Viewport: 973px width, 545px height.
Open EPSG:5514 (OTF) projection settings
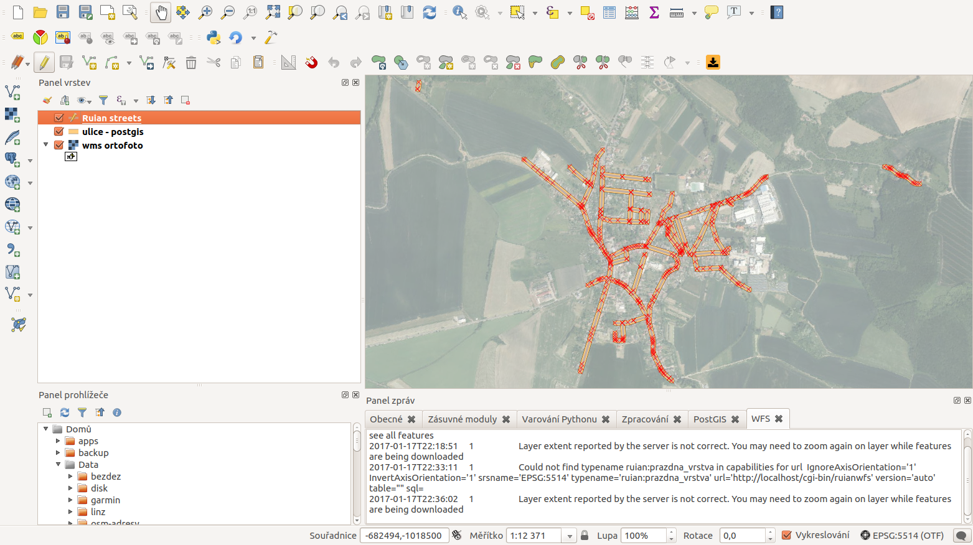[902, 535]
